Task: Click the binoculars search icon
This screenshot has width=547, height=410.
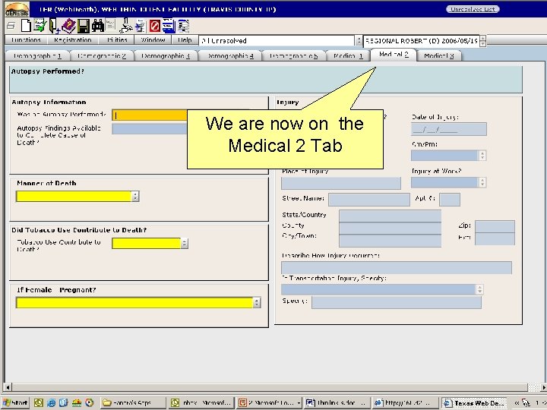Action: [x=97, y=26]
